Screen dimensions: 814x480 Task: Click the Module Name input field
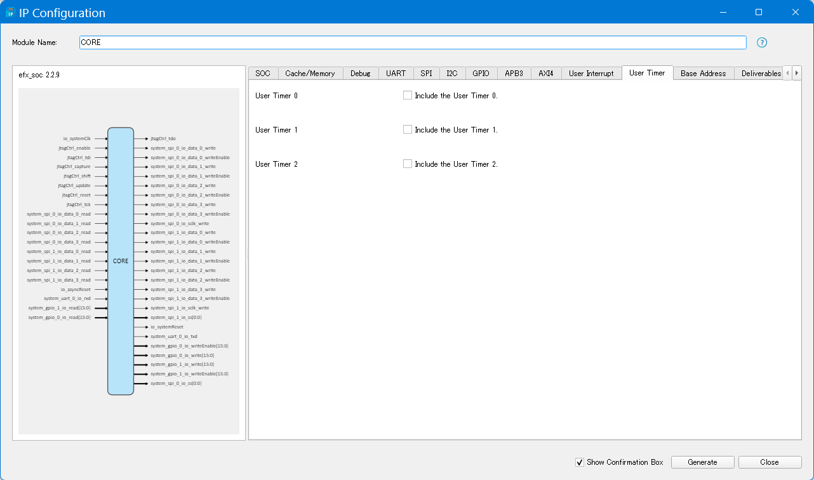[413, 42]
